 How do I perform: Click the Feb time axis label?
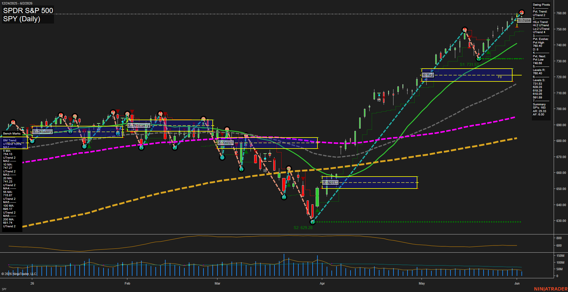[127, 283]
